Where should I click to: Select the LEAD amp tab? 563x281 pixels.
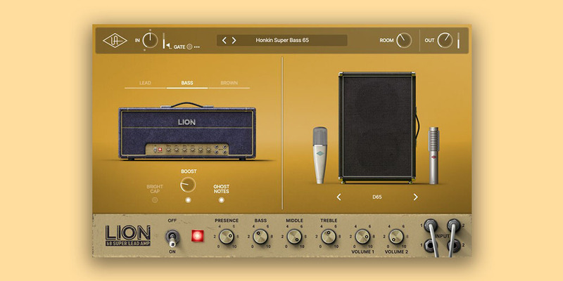(x=145, y=83)
